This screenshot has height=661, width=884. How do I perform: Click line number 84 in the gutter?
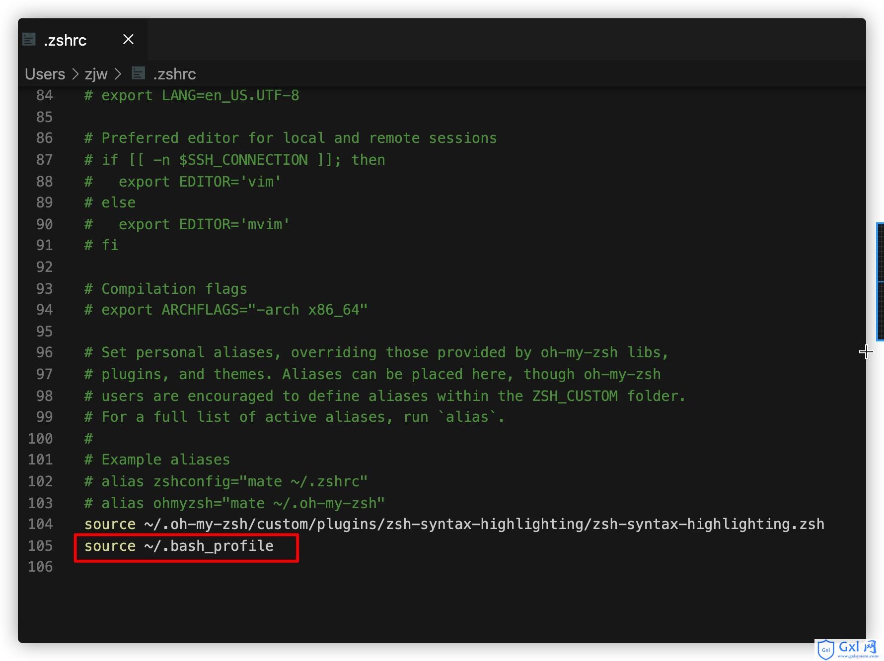(x=44, y=95)
